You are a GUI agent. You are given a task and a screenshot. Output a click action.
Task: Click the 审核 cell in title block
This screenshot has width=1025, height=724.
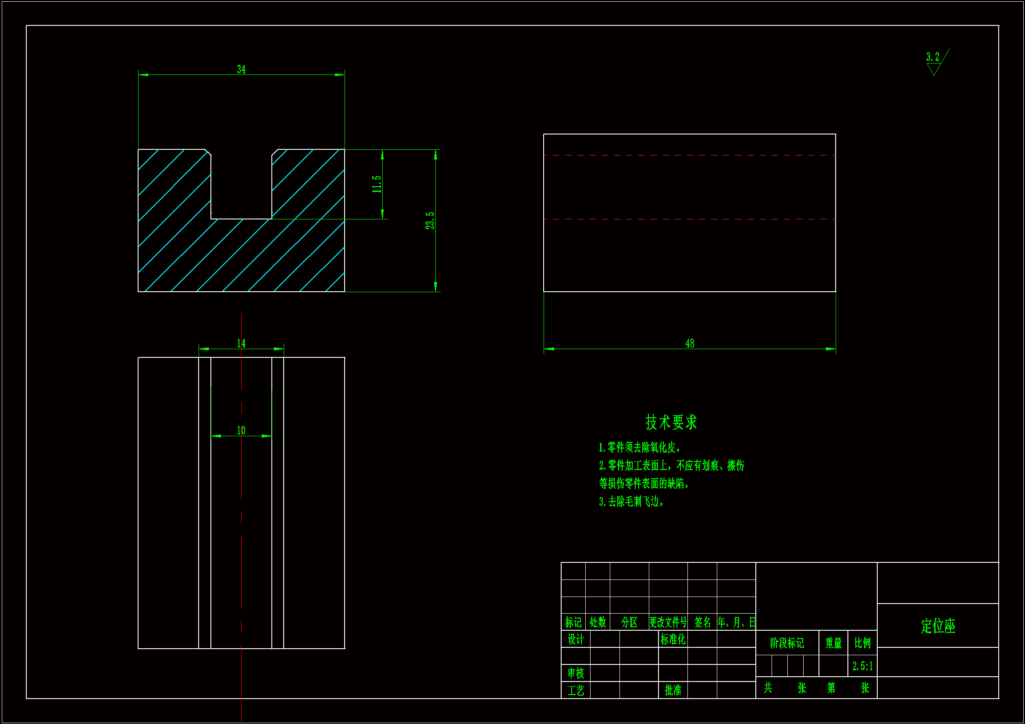576,673
